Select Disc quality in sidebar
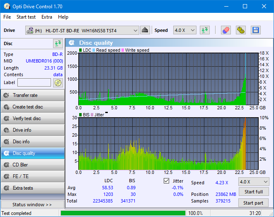 [33, 153]
